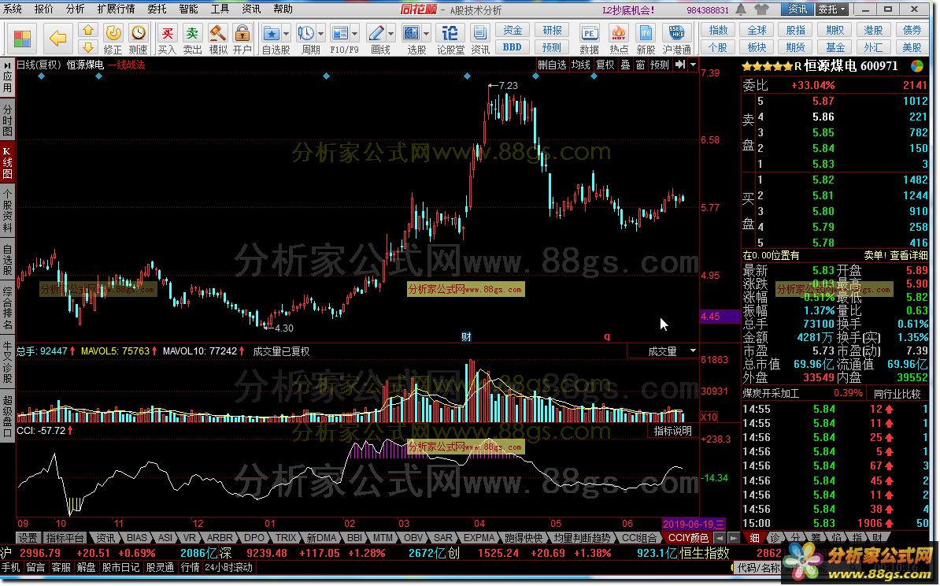Click the 港股 market button

tap(873, 31)
